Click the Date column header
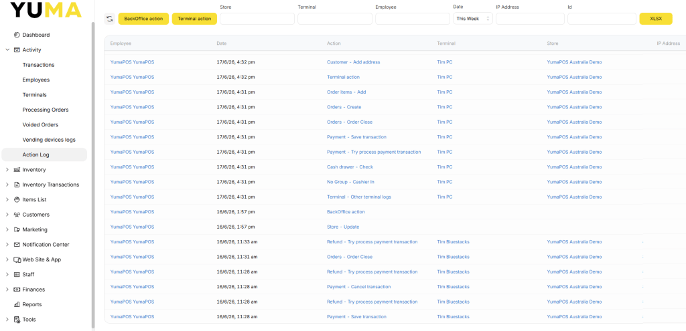This screenshot has width=686, height=331. click(221, 43)
